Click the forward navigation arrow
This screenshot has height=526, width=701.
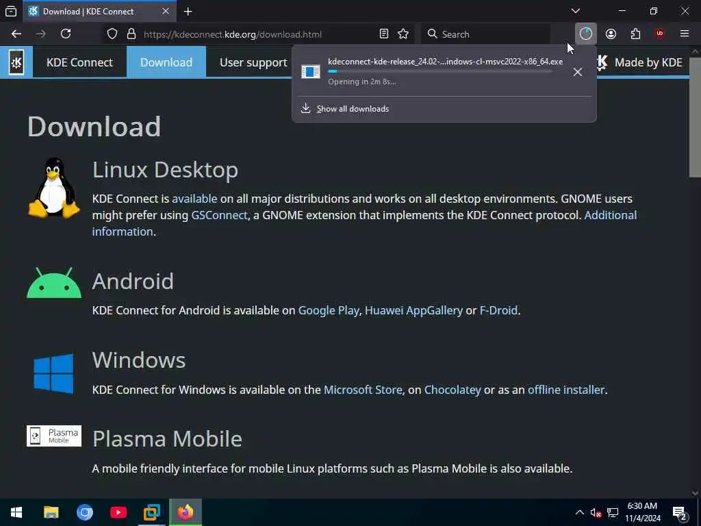(40, 34)
